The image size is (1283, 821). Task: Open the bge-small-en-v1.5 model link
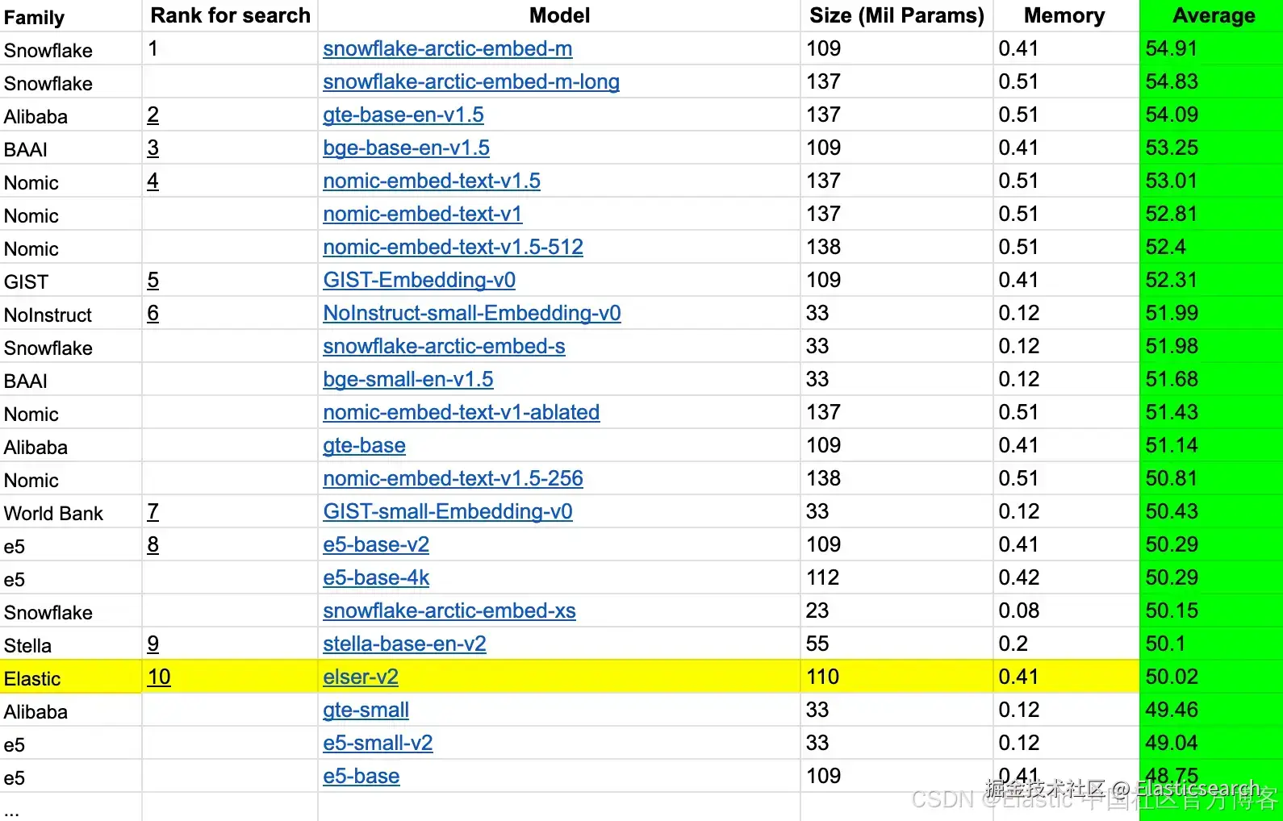(x=407, y=380)
